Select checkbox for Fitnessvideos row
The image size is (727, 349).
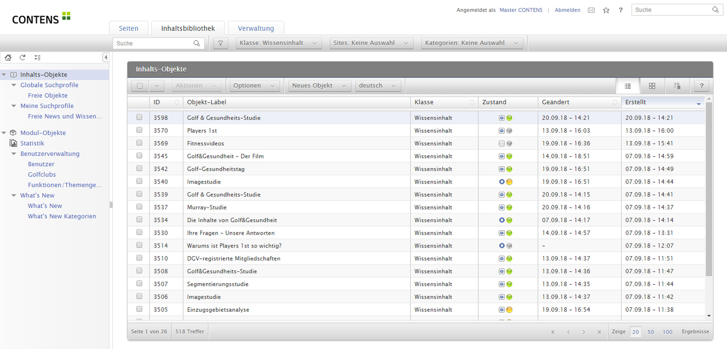139,143
